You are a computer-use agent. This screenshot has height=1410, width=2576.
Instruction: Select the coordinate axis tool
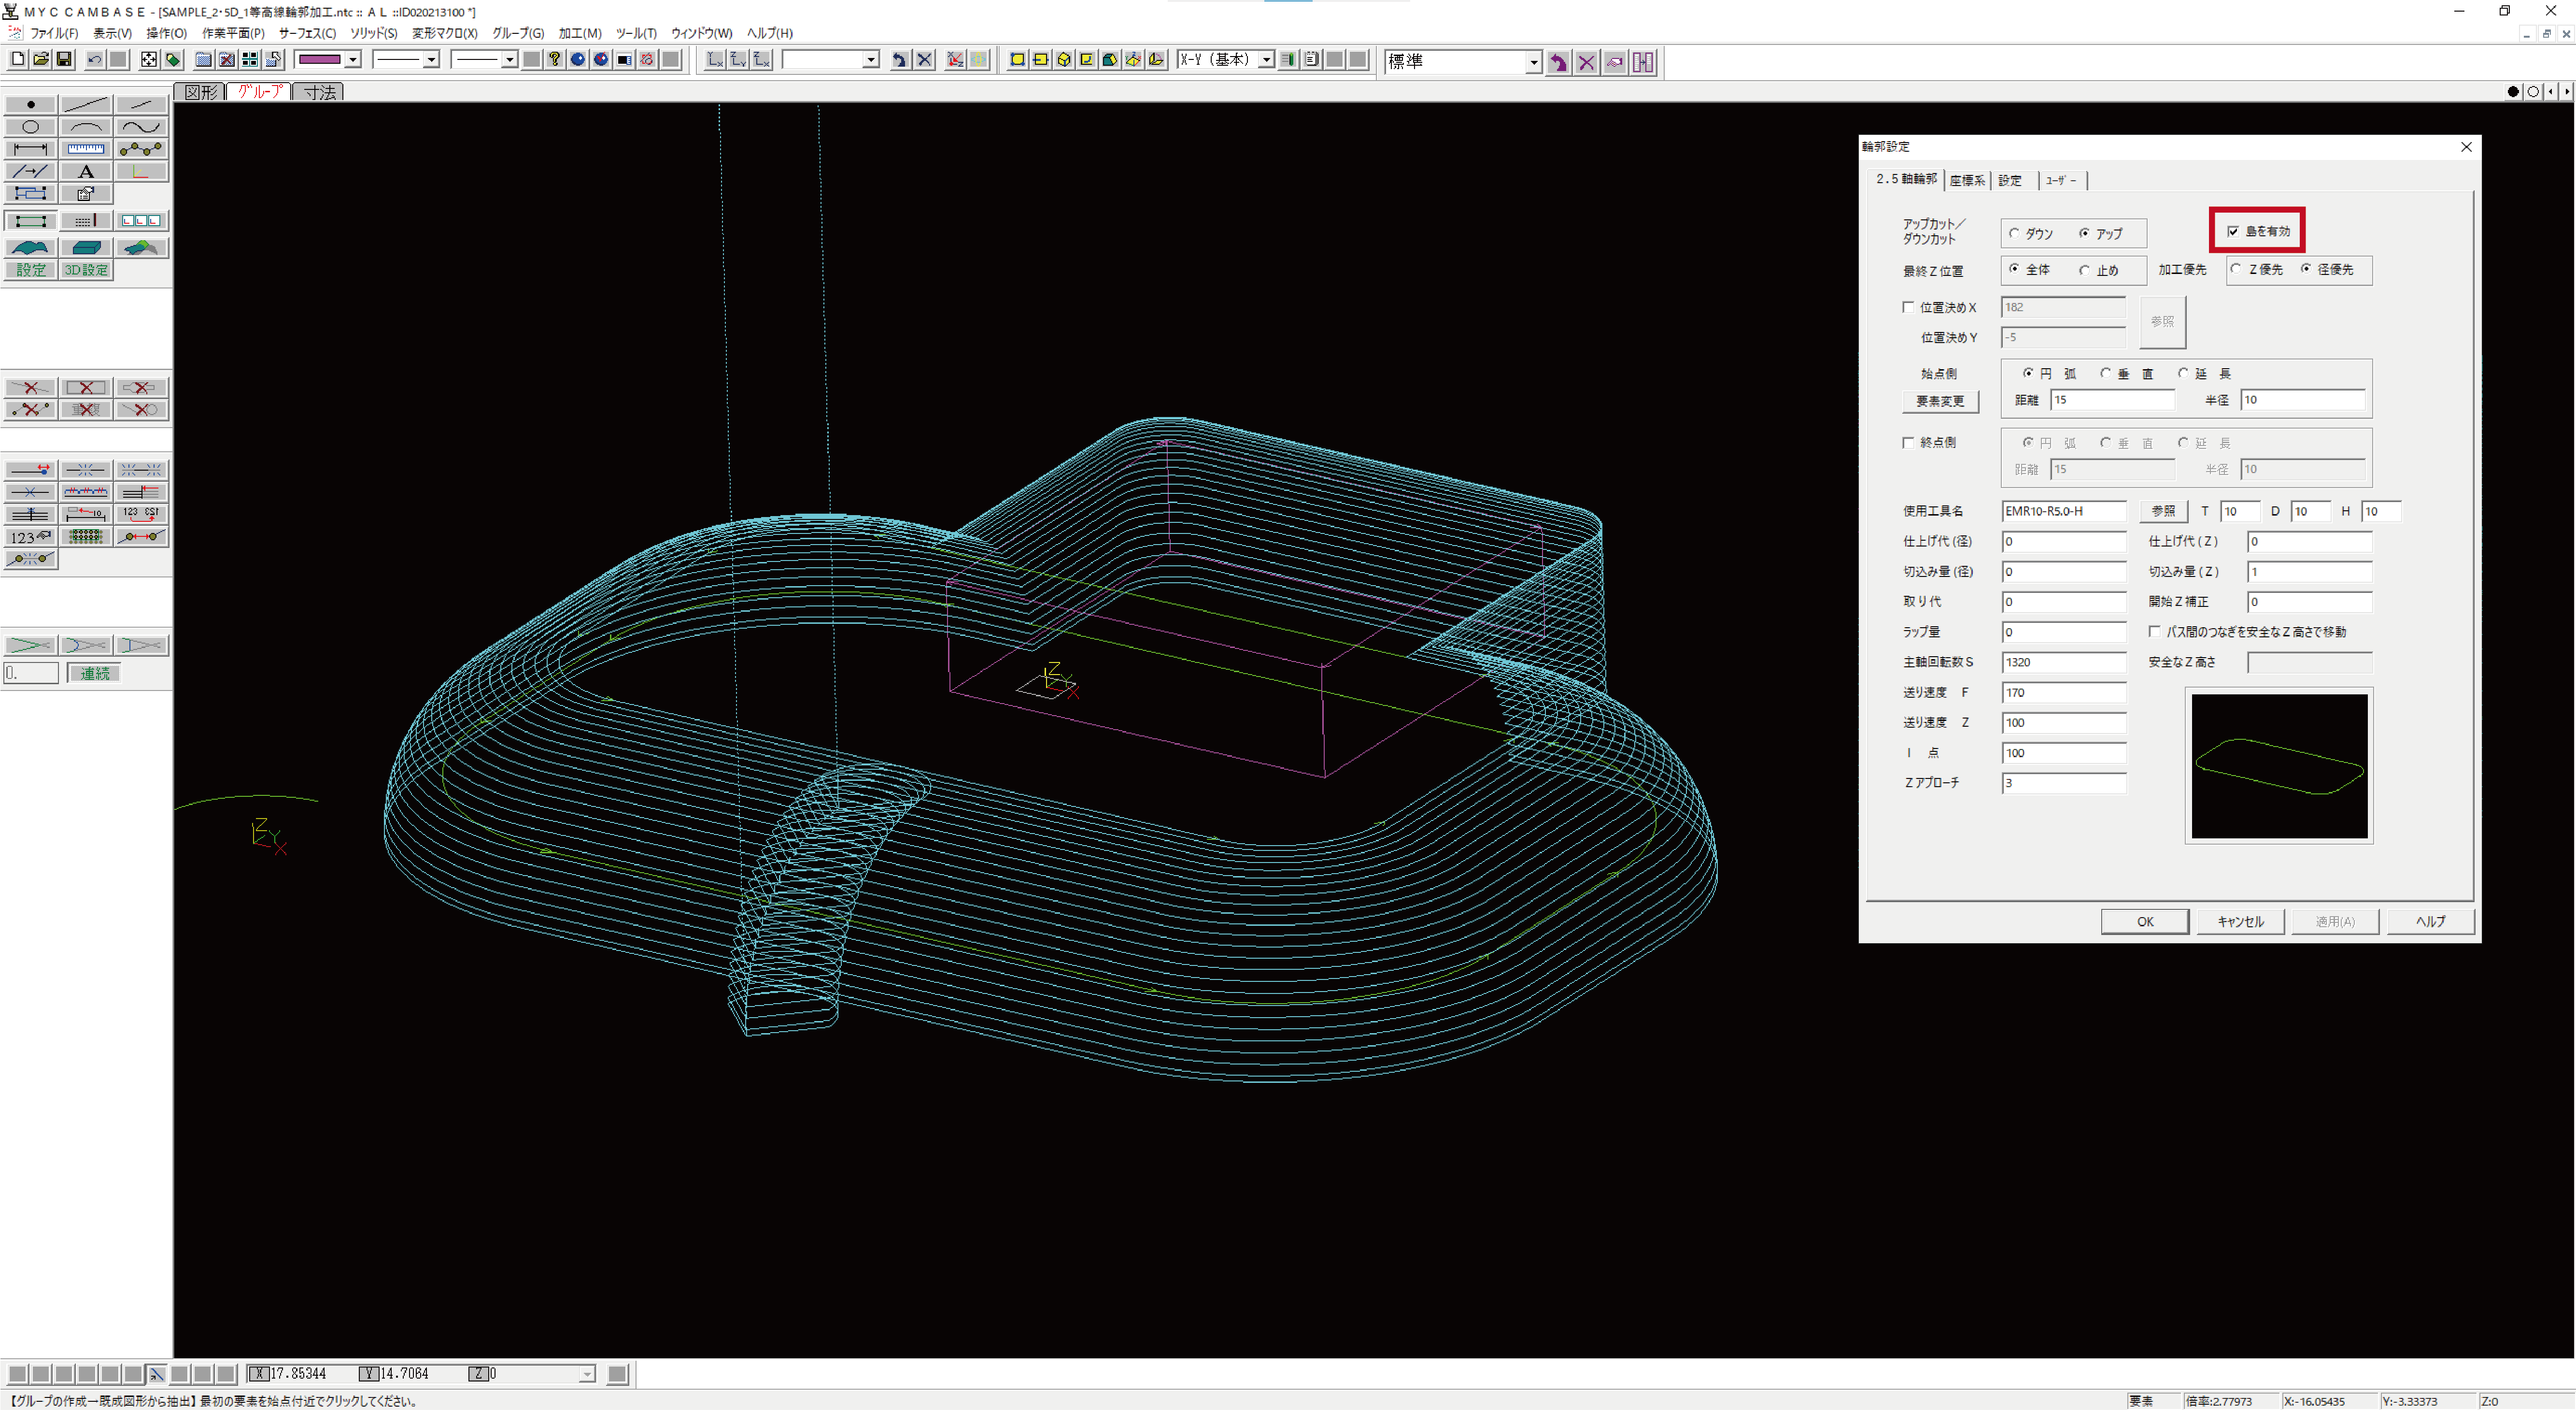(140, 171)
